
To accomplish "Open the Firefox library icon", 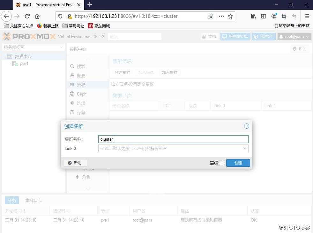I will [x=253, y=16].
